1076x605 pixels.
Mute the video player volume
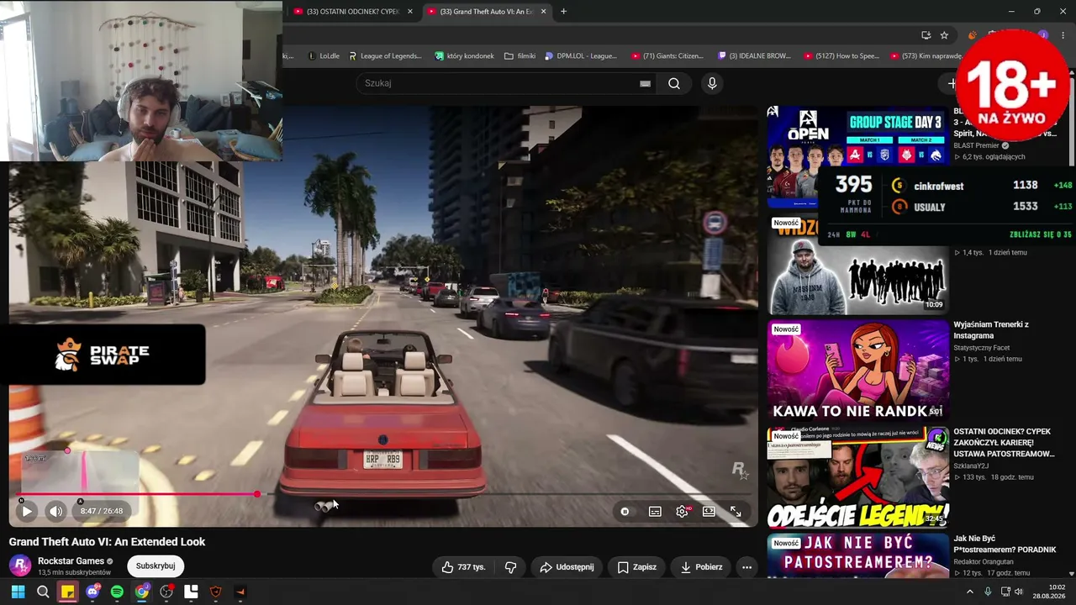(x=55, y=511)
